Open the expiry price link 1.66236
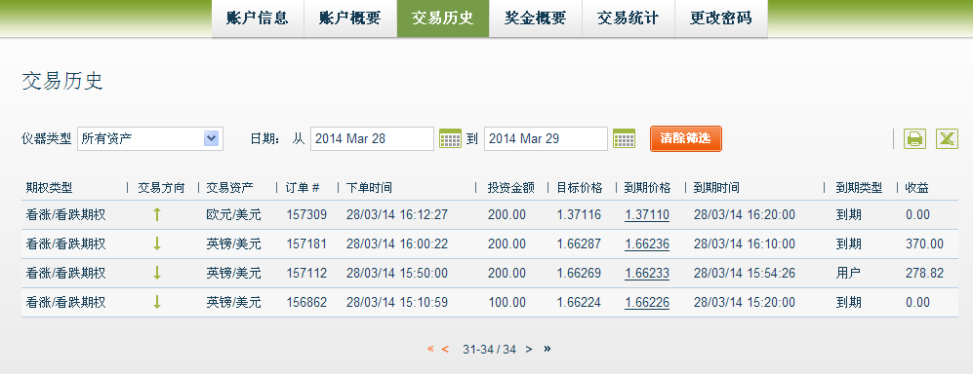Screen dimensions: 973x374 click(647, 243)
